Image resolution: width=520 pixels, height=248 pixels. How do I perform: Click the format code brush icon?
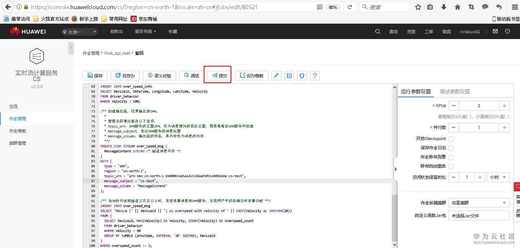[276, 75]
